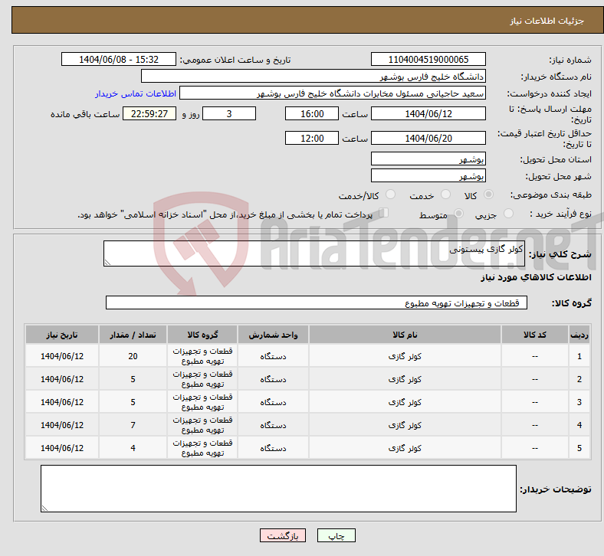The width and height of the screenshot is (604, 556).
Task: Click the واحد شمارش column header
Action: (x=273, y=335)
